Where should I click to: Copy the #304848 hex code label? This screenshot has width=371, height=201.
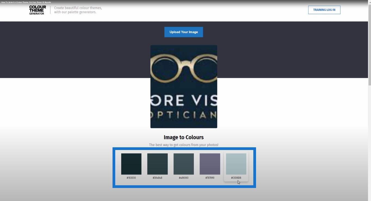(157, 178)
